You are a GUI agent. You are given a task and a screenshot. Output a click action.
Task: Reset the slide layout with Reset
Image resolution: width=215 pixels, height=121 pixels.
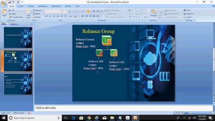[x=37, y=14]
